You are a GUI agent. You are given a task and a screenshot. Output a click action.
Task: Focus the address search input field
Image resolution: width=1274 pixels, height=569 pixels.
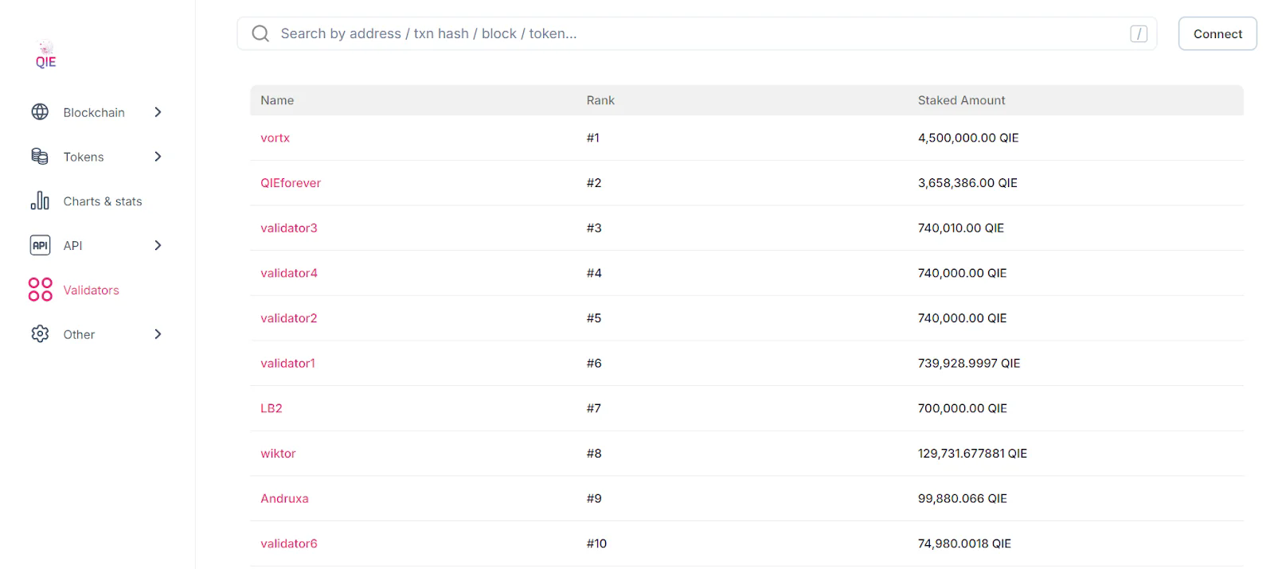pos(693,33)
